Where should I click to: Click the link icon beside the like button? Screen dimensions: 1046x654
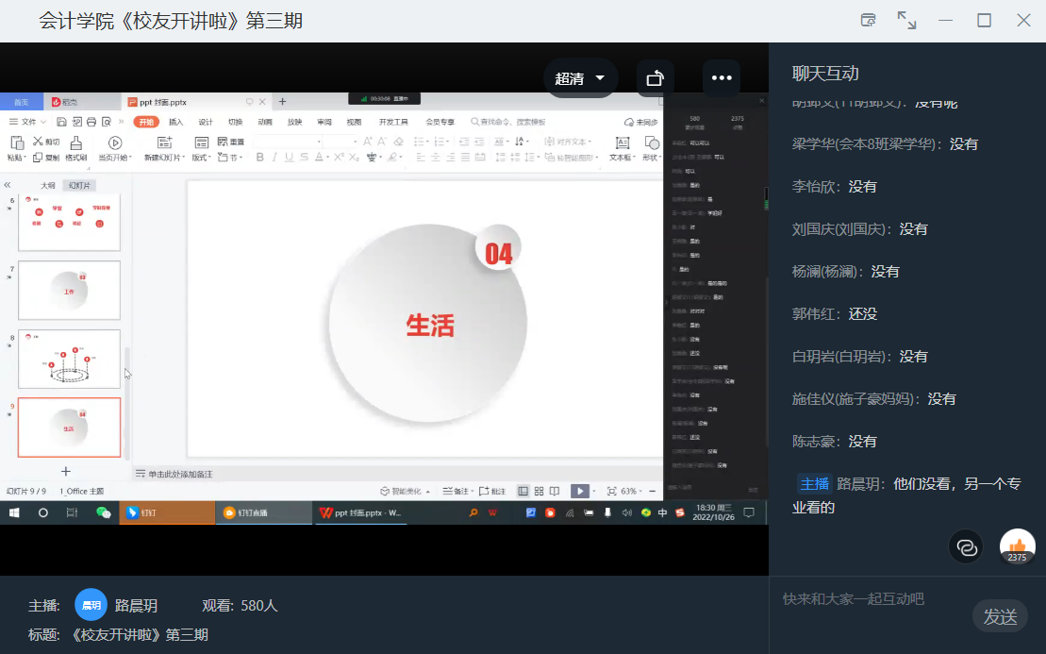tap(966, 546)
